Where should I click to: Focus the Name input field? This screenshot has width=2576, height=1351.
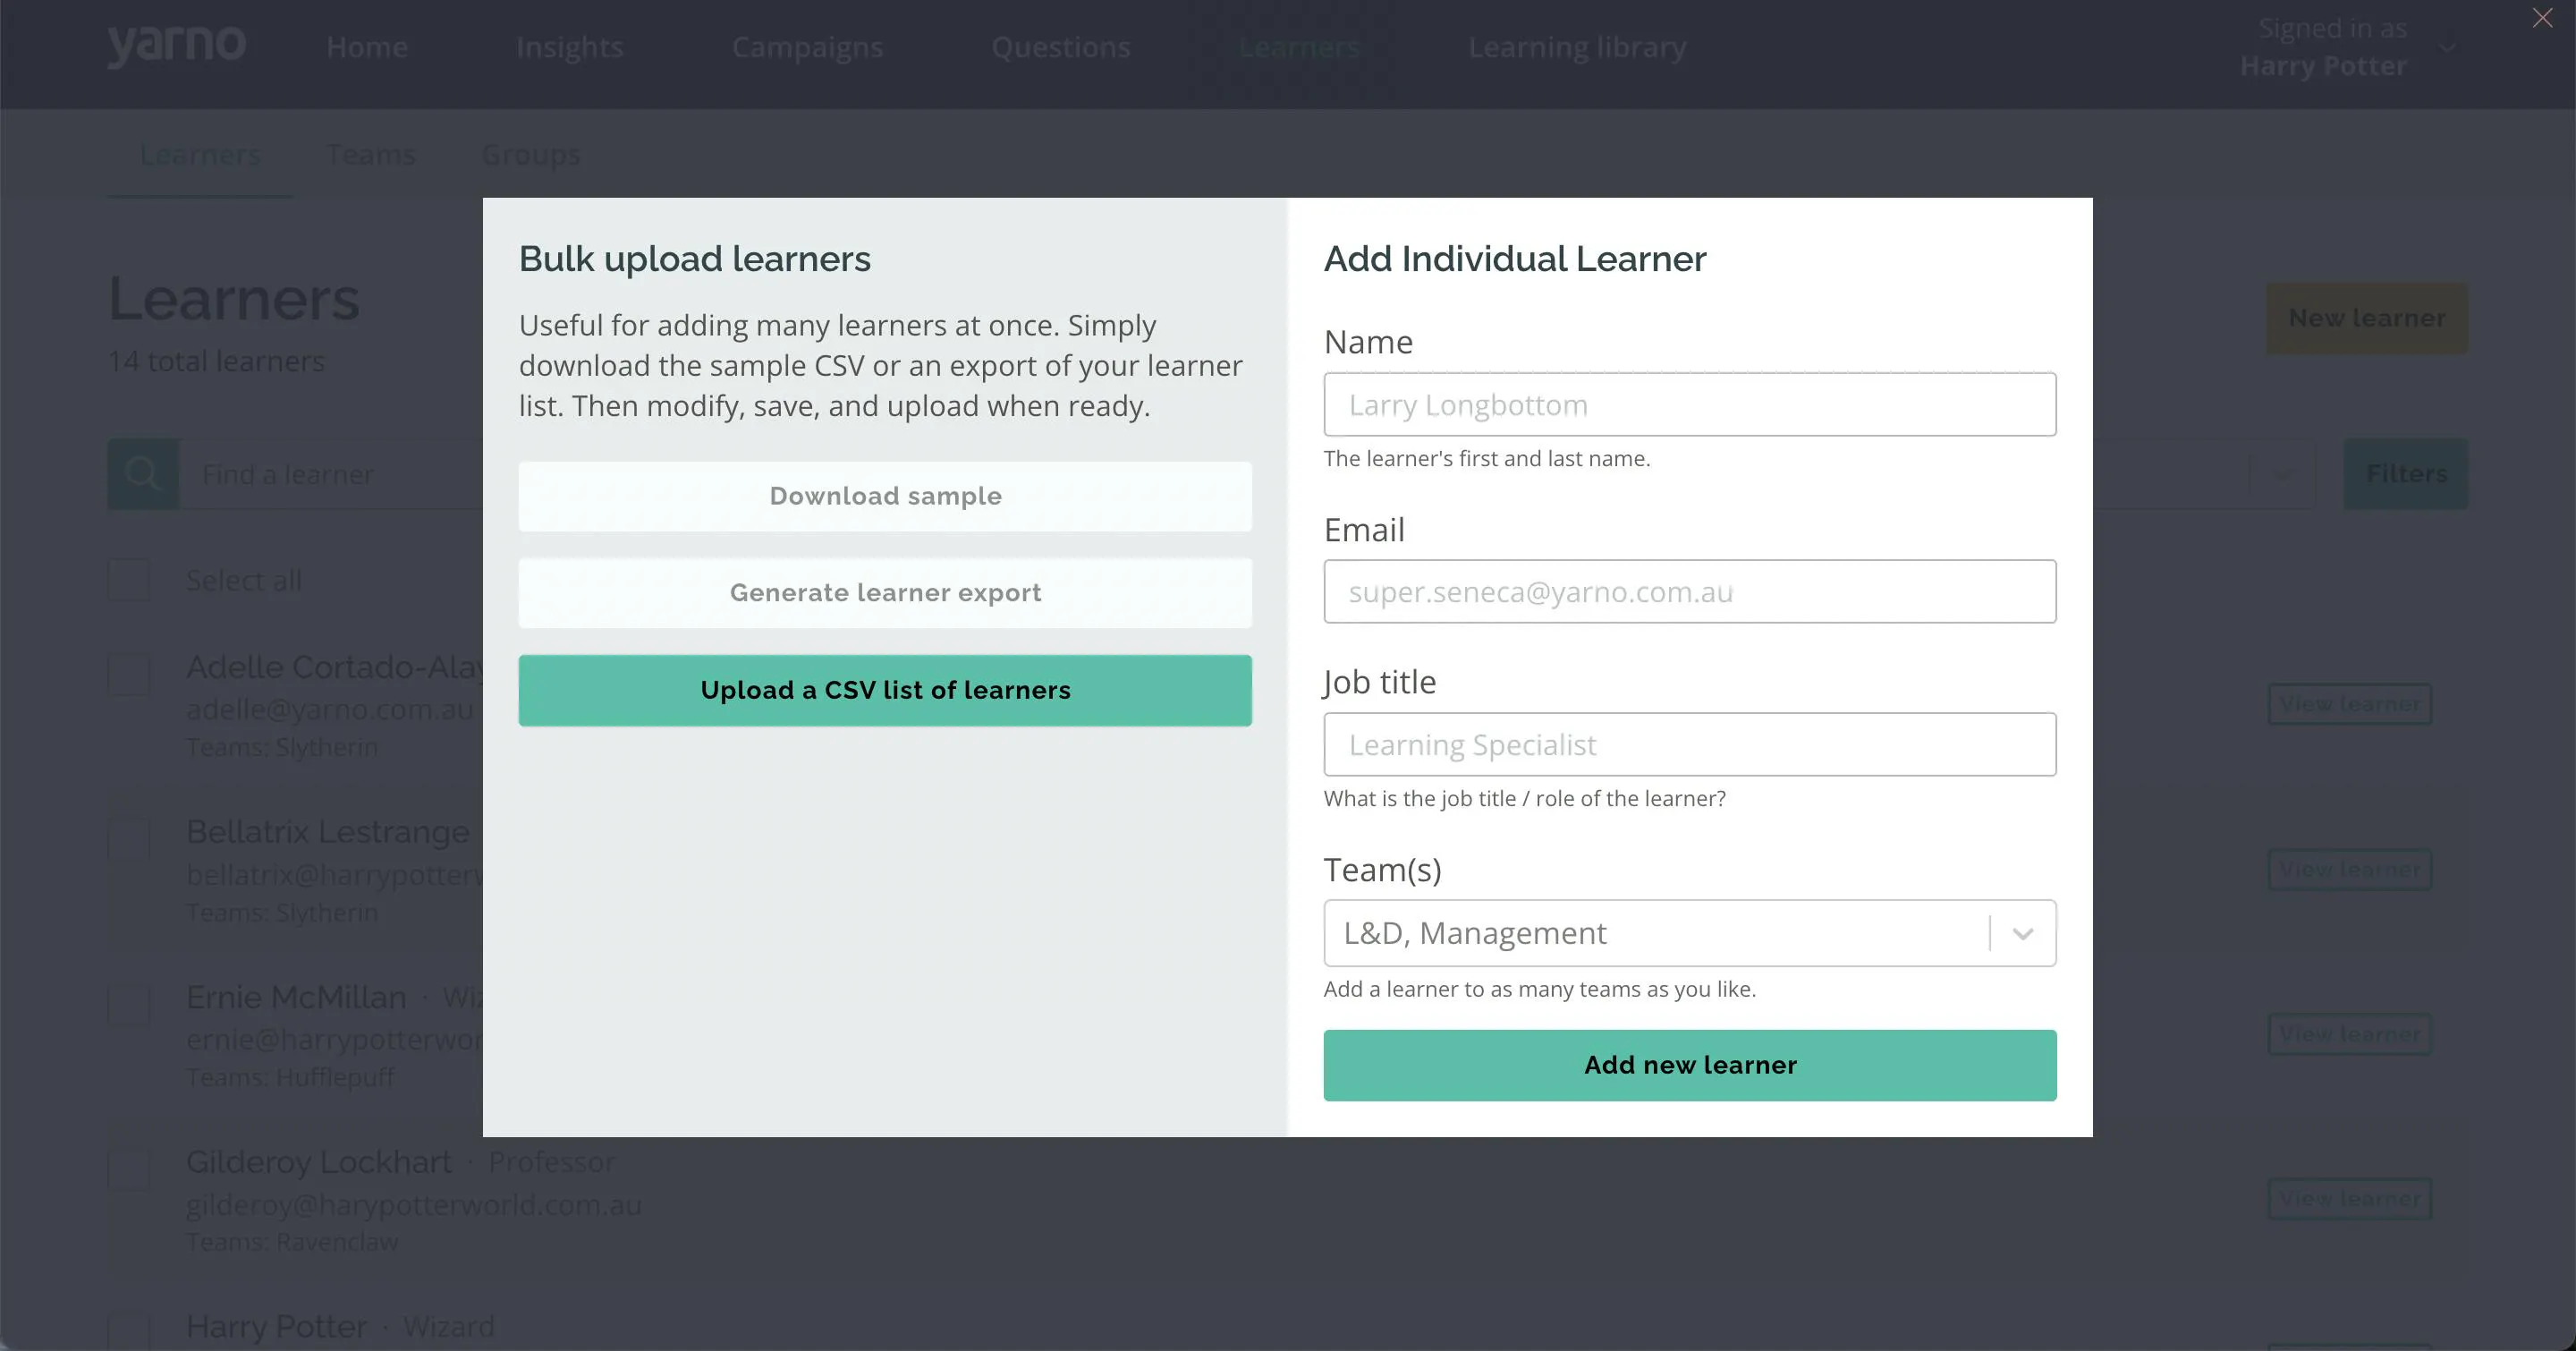click(1689, 404)
